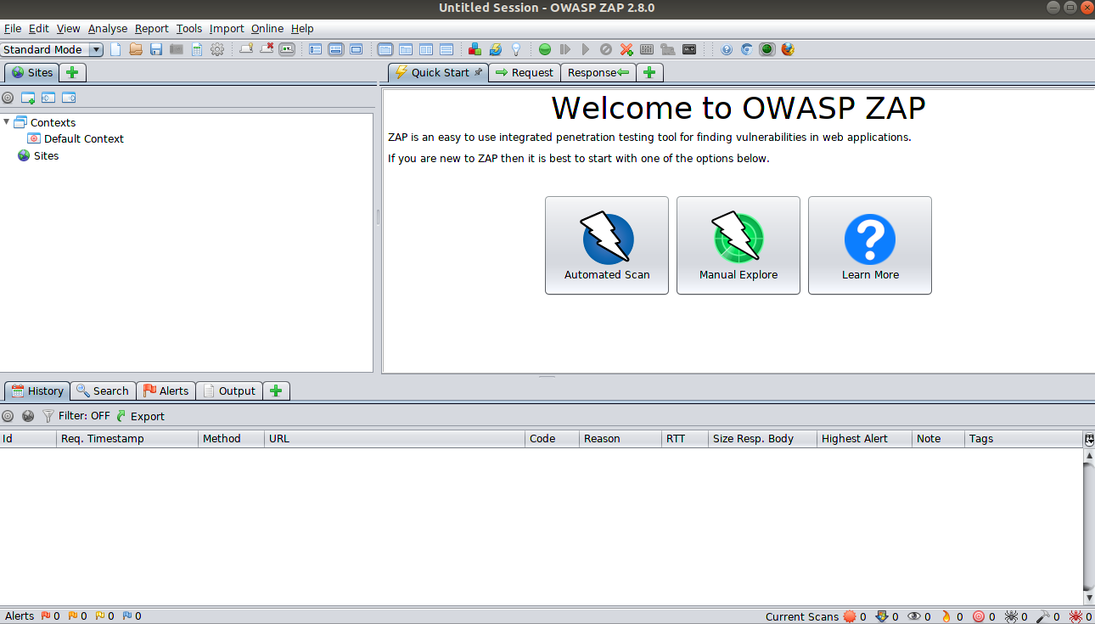1095x624 pixels.
Task: Click the Submit and step playback icon
Action: click(x=565, y=49)
